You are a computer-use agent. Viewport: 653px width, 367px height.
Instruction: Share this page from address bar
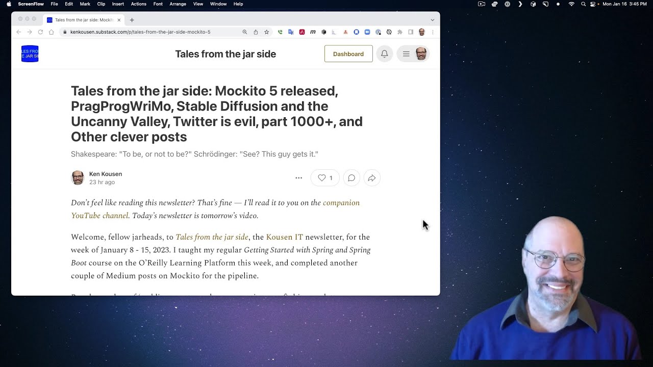click(x=256, y=32)
